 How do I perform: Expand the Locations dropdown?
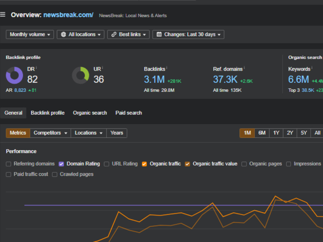tap(89, 133)
